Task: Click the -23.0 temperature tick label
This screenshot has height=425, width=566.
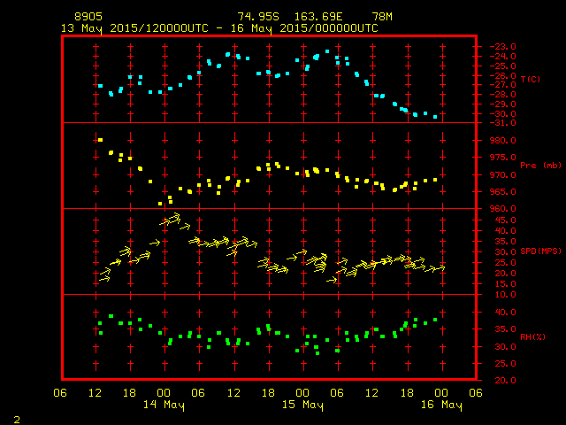Action: pyautogui.click(x=502, y=47)
